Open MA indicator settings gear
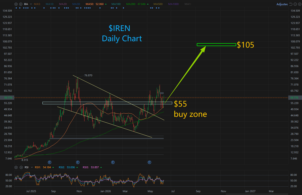302x195 pixels. point(16,4)
